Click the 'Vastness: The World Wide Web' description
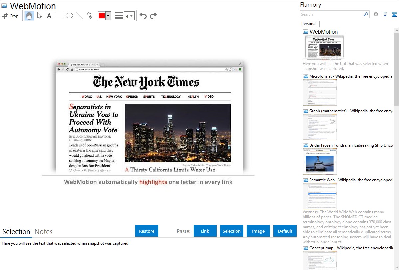Screen dimensions: 399x270 (347, 227)
